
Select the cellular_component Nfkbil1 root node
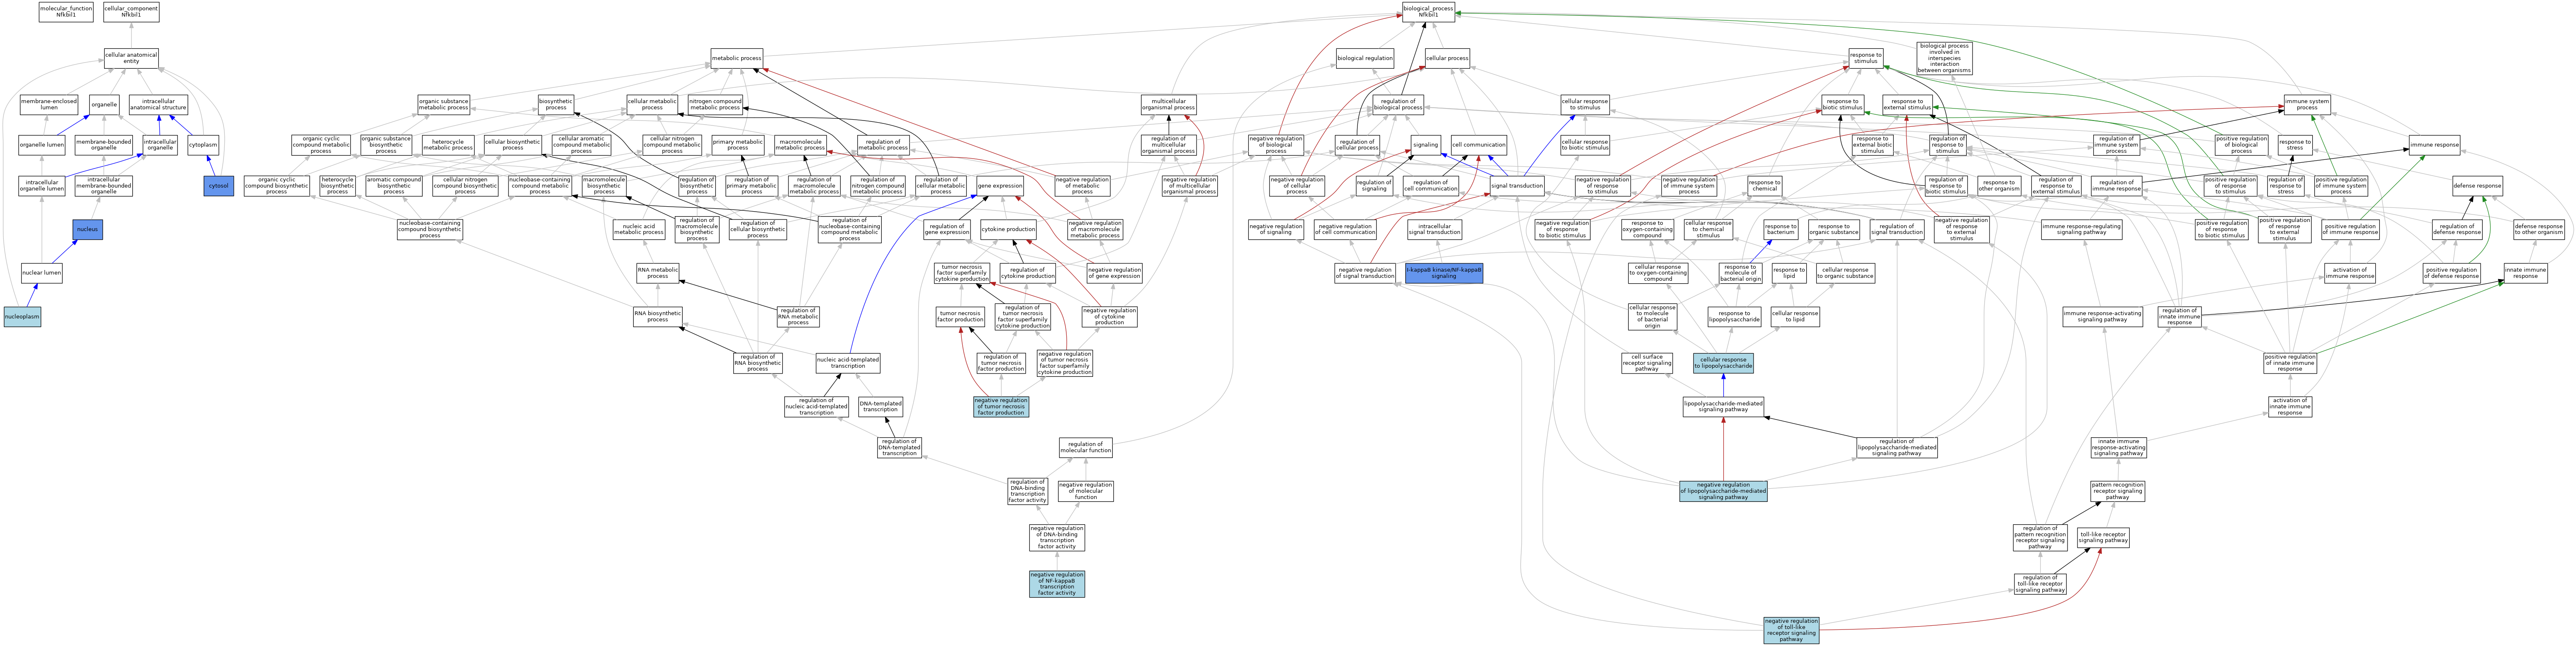pos(131,12)
